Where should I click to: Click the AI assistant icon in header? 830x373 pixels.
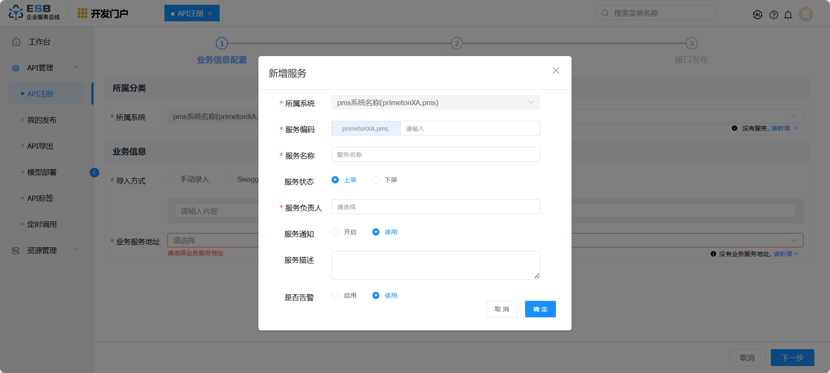tap(757, 14)
